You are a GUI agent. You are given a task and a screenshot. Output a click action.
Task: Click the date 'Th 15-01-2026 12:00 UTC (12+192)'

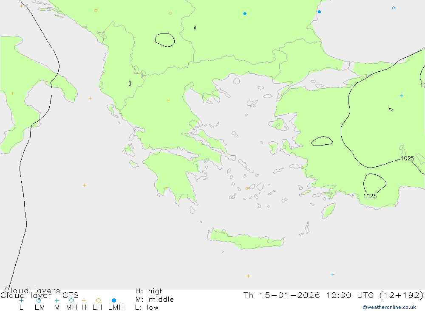click(333, 295)
